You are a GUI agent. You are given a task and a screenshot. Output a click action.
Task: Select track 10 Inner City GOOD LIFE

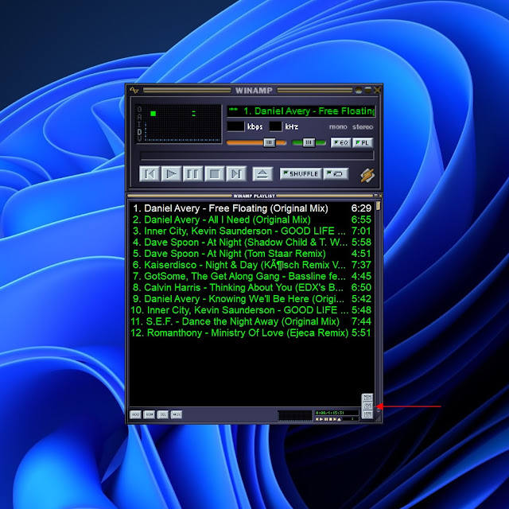pyautogui.click(x=251, y=310)
